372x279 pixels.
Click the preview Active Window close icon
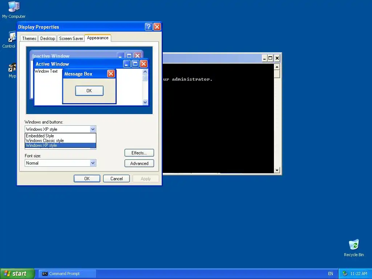click(x=143, y=64)
